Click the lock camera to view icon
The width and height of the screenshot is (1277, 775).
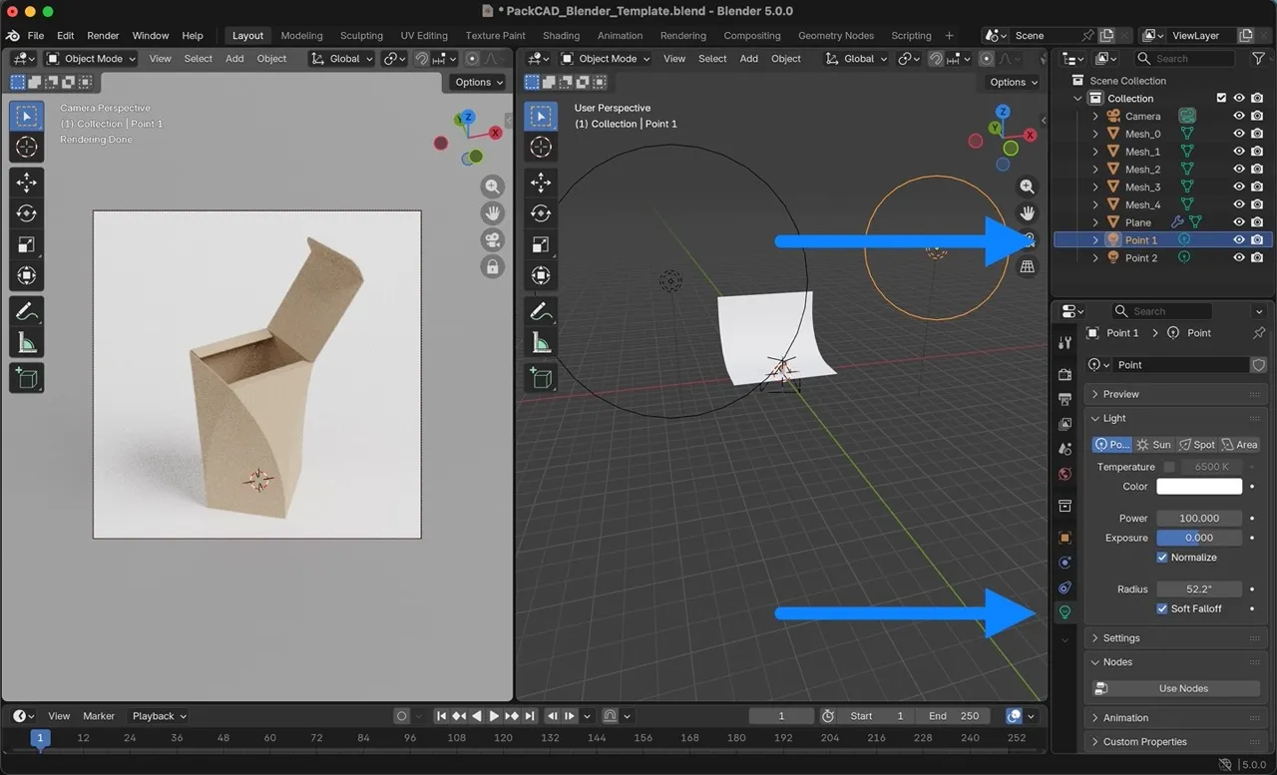(492, 267)
